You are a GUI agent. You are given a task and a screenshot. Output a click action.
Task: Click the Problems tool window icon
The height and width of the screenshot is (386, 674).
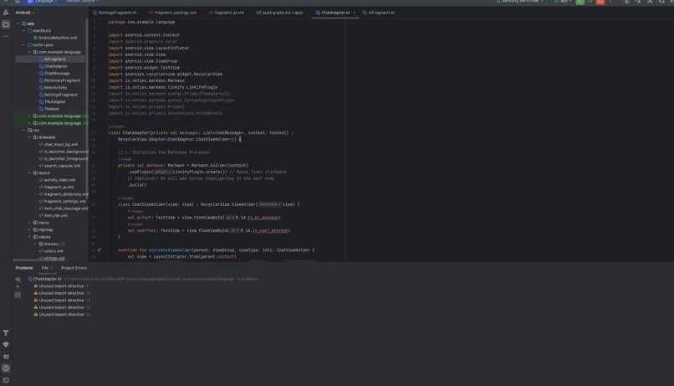[6, 368]
